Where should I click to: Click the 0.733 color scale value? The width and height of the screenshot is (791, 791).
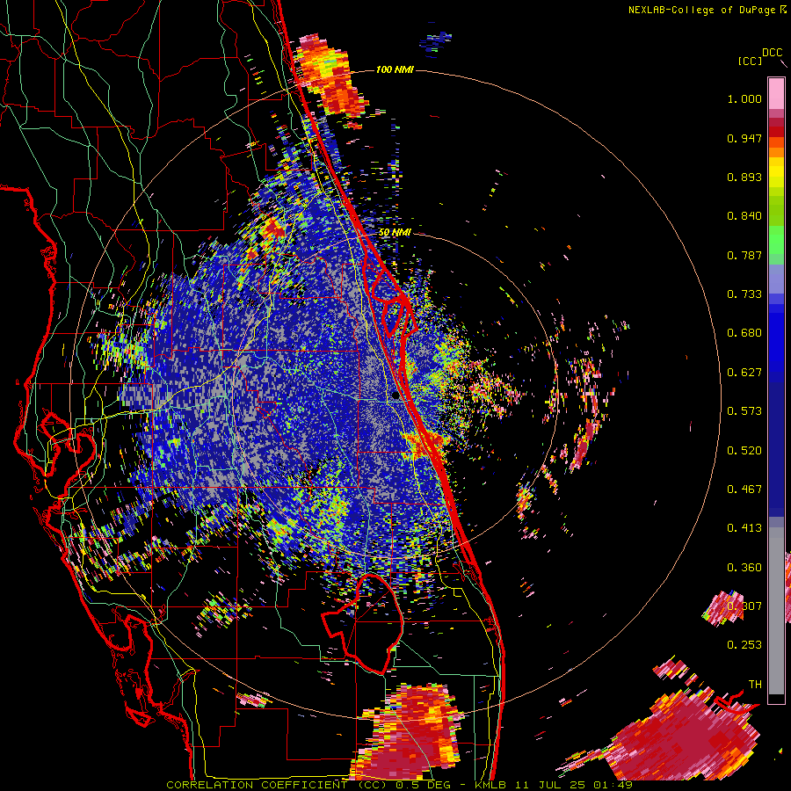click(744, 294)
